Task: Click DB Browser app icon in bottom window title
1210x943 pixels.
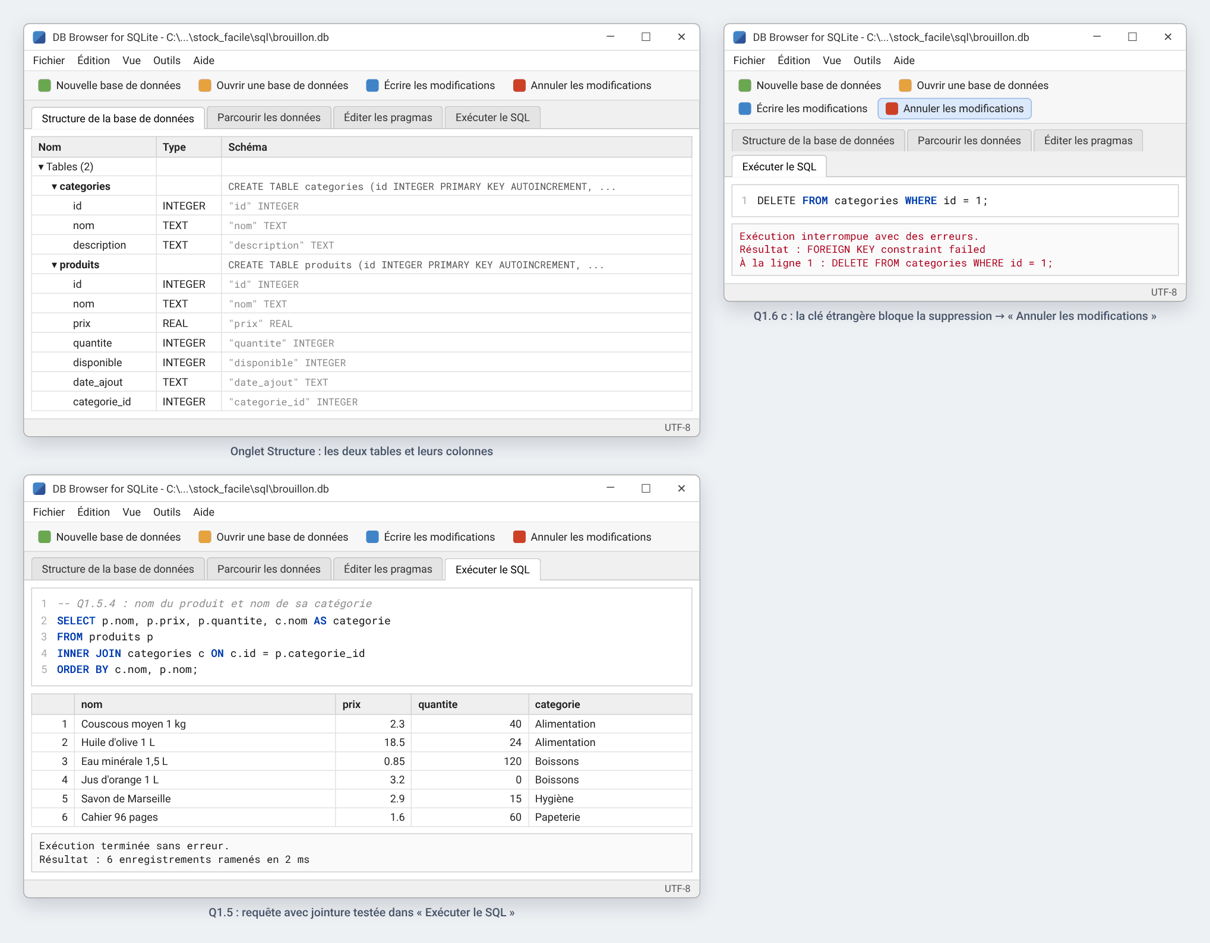Action: pos(39,489)
